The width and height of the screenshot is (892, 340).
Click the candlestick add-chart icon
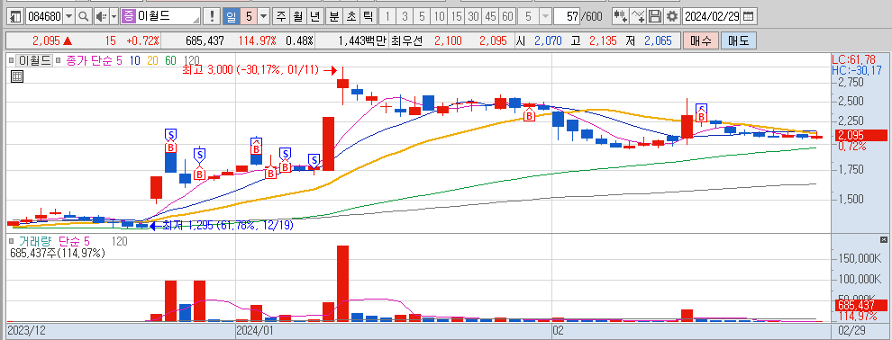coord(621,16)
